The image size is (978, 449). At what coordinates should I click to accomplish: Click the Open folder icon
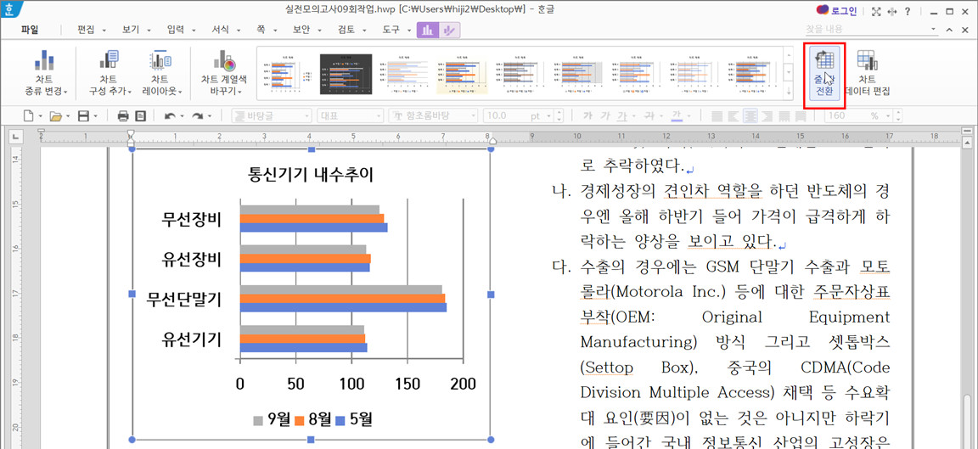coord(55,116)
